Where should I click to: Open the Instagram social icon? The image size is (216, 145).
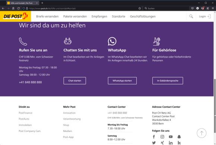[x=162, y=137]
